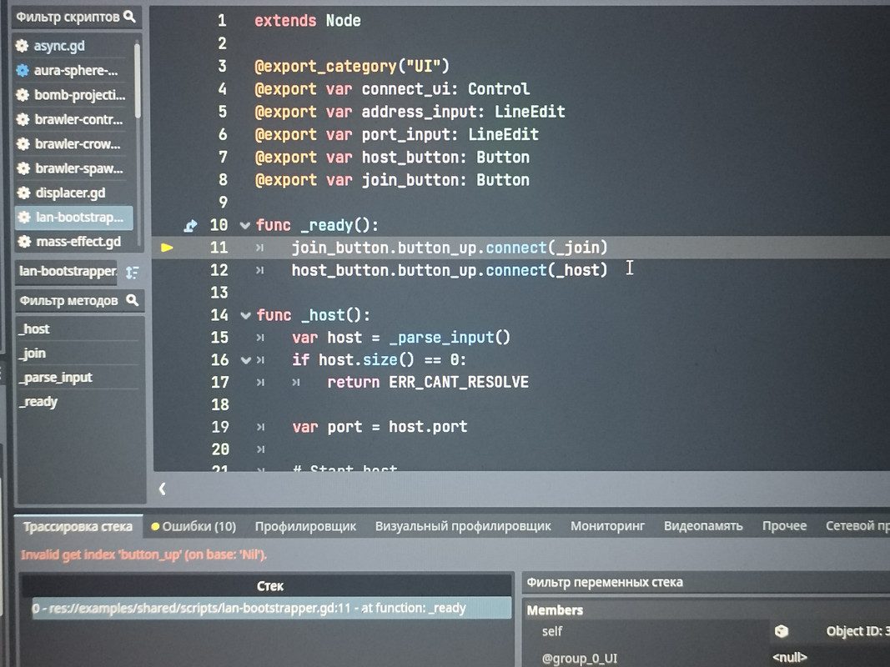Viewport: 890px width, 667px height.
Task: Click line number 11 in the gutter
Action: pos(219,248)
